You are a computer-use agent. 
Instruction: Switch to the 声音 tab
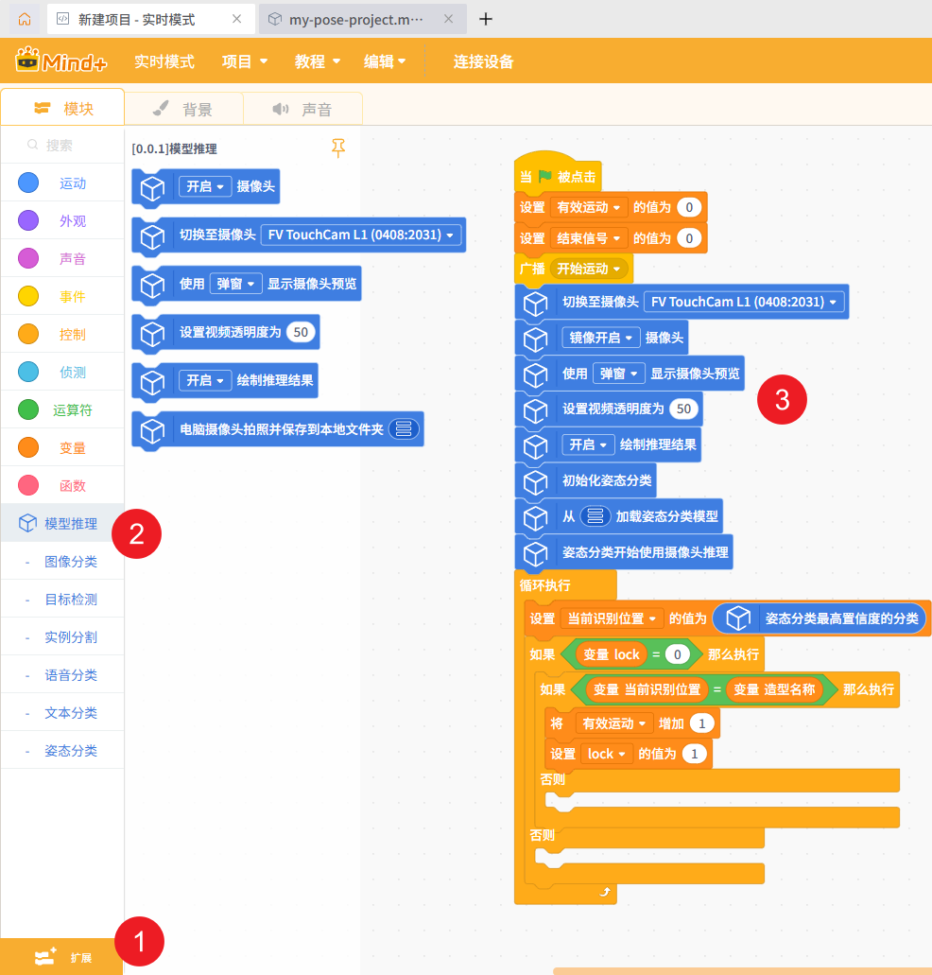point(302,110)
